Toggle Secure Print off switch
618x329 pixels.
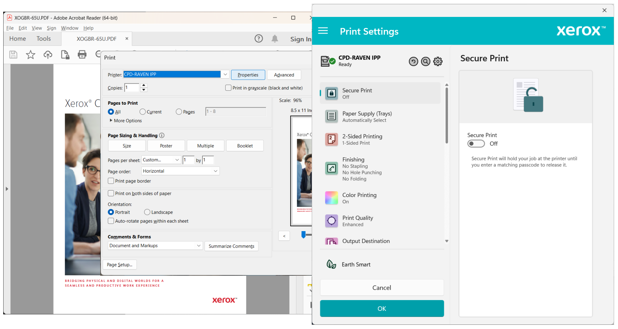pyautogui.click(x=476, y=143)
